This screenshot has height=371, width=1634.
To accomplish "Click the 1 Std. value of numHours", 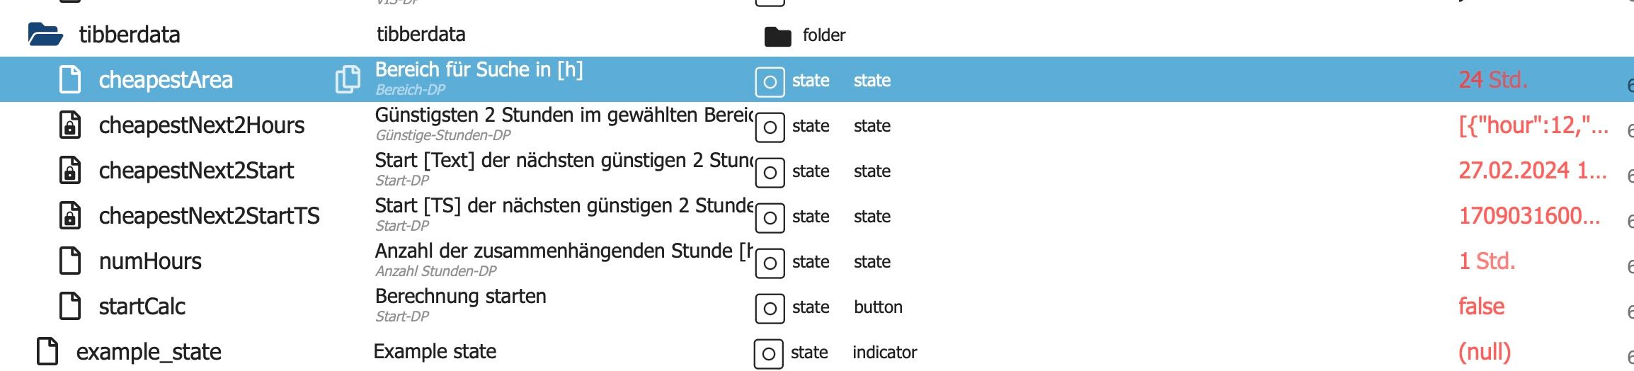I will [1487, 261].
